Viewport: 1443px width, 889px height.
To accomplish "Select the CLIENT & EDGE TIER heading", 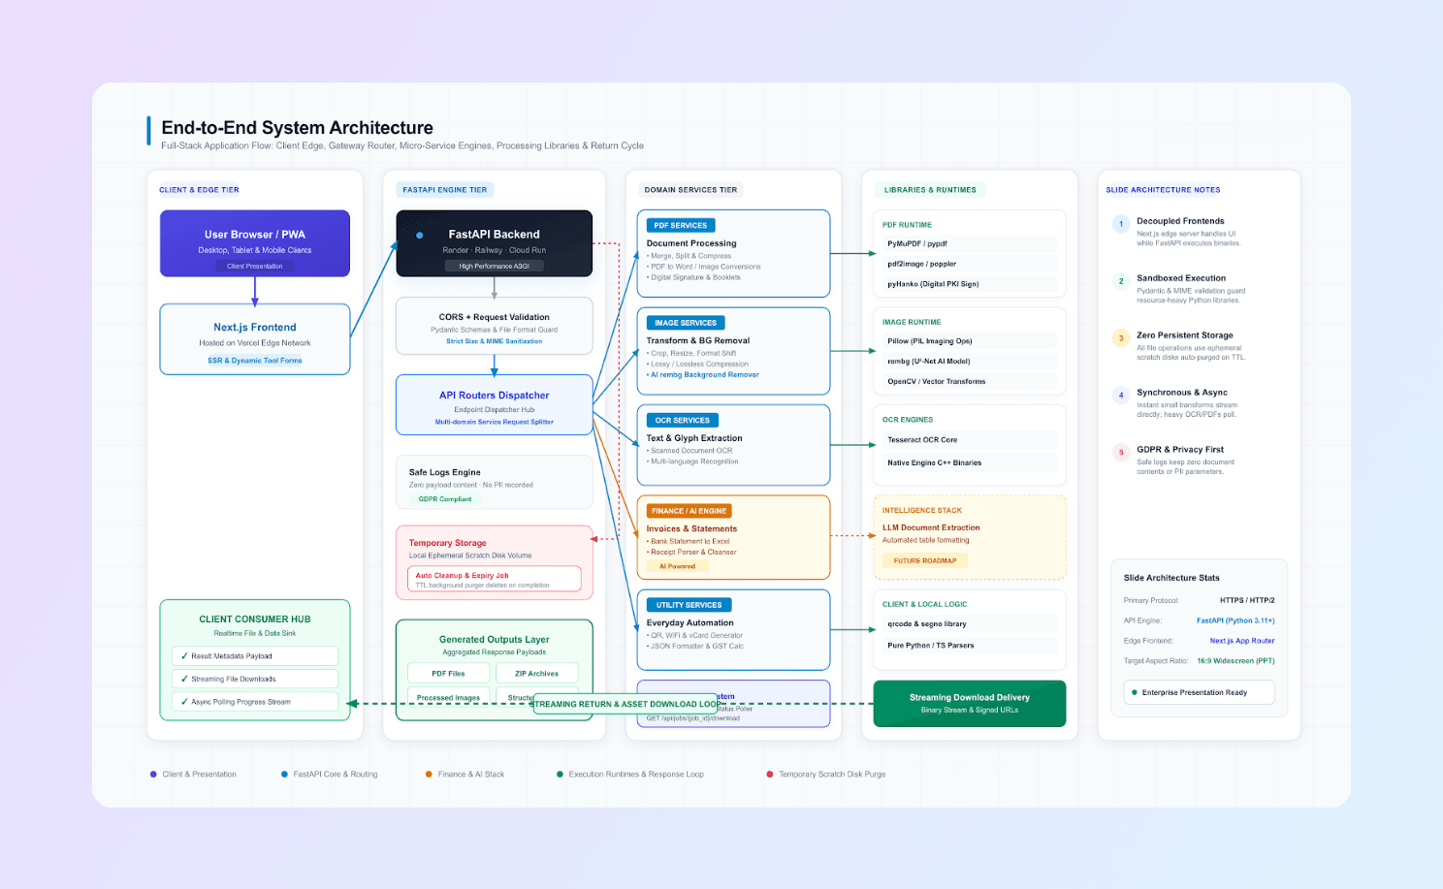I will (199, 190).
